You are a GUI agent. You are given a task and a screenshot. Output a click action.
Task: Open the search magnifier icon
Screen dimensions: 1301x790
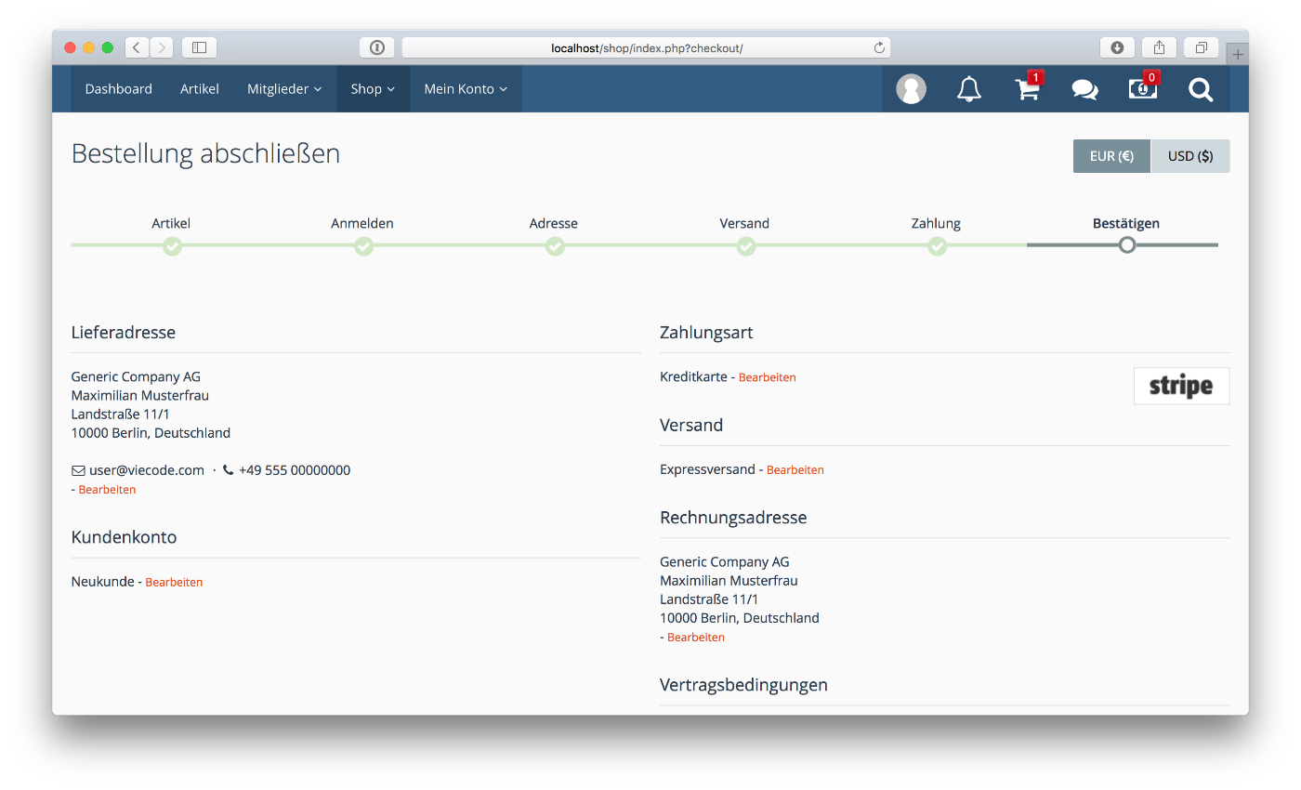point(1201,89)
